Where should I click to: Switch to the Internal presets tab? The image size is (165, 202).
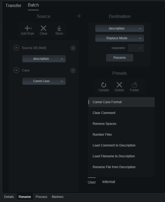click(x=109, y=182)
